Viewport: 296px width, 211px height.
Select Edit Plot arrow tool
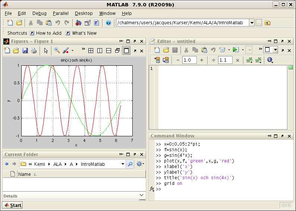coord(46,50)
